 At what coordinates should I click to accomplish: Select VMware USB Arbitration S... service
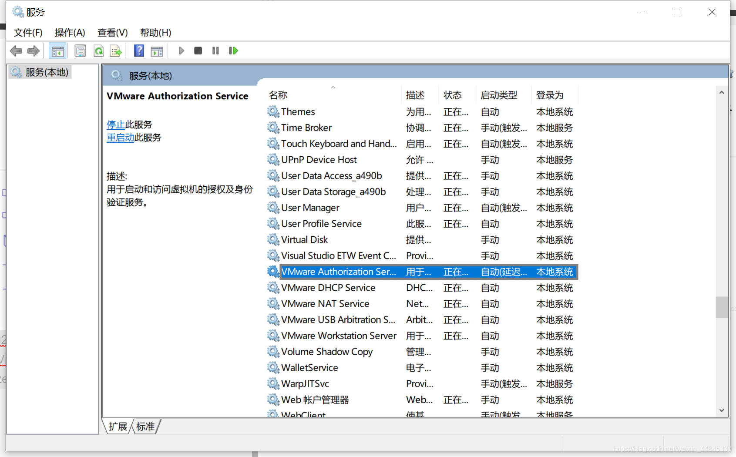422,320
